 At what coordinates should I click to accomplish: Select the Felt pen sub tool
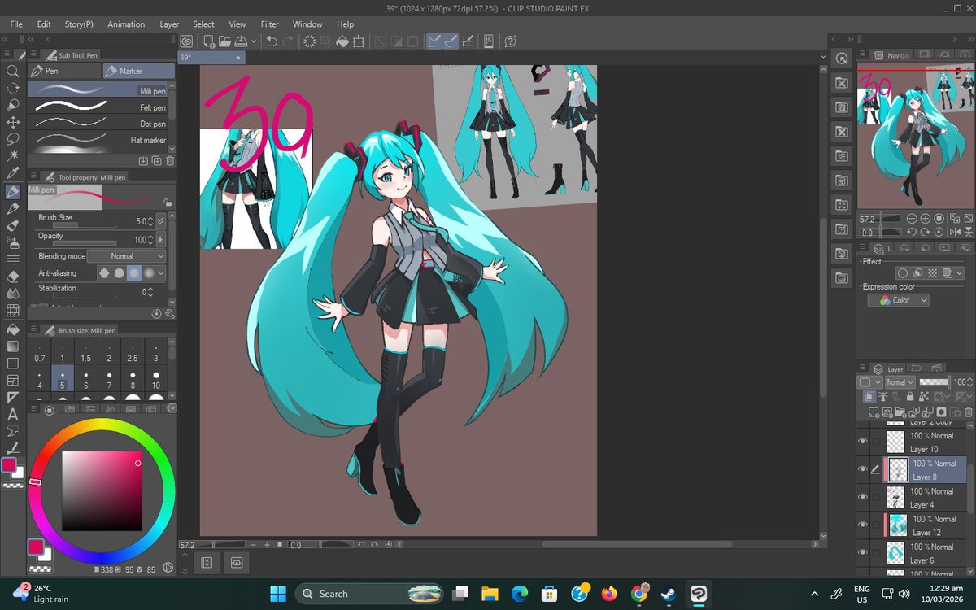(x=98, y=107)
